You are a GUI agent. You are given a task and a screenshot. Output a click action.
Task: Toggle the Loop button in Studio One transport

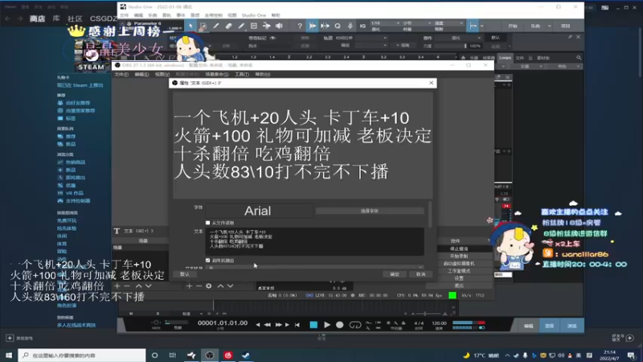(355, 325)
